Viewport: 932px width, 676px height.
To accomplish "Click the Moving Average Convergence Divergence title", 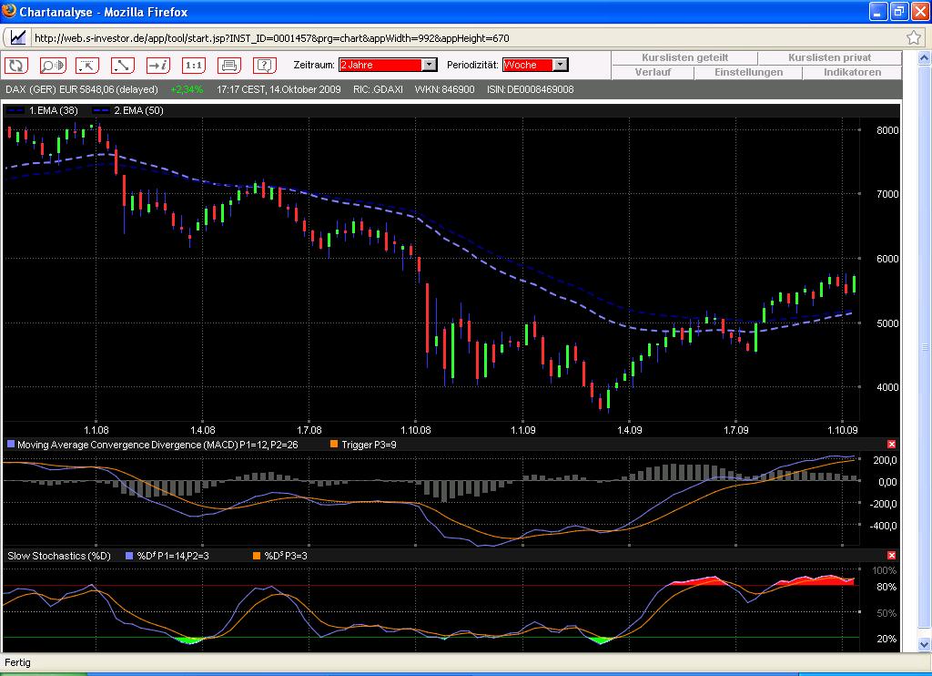I will (x=157, y=445).
